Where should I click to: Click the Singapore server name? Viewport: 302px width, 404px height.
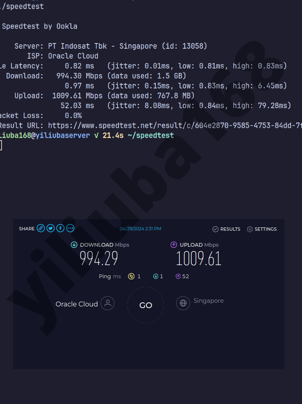tap(208, 301)
